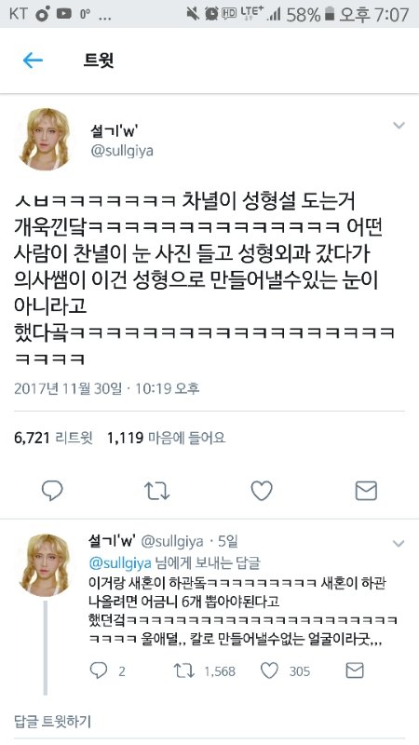Image resolution: width=419 pixels, height=745 pixels.
Task: Open reply comments showing a count of 2
Action: [107, 670]
